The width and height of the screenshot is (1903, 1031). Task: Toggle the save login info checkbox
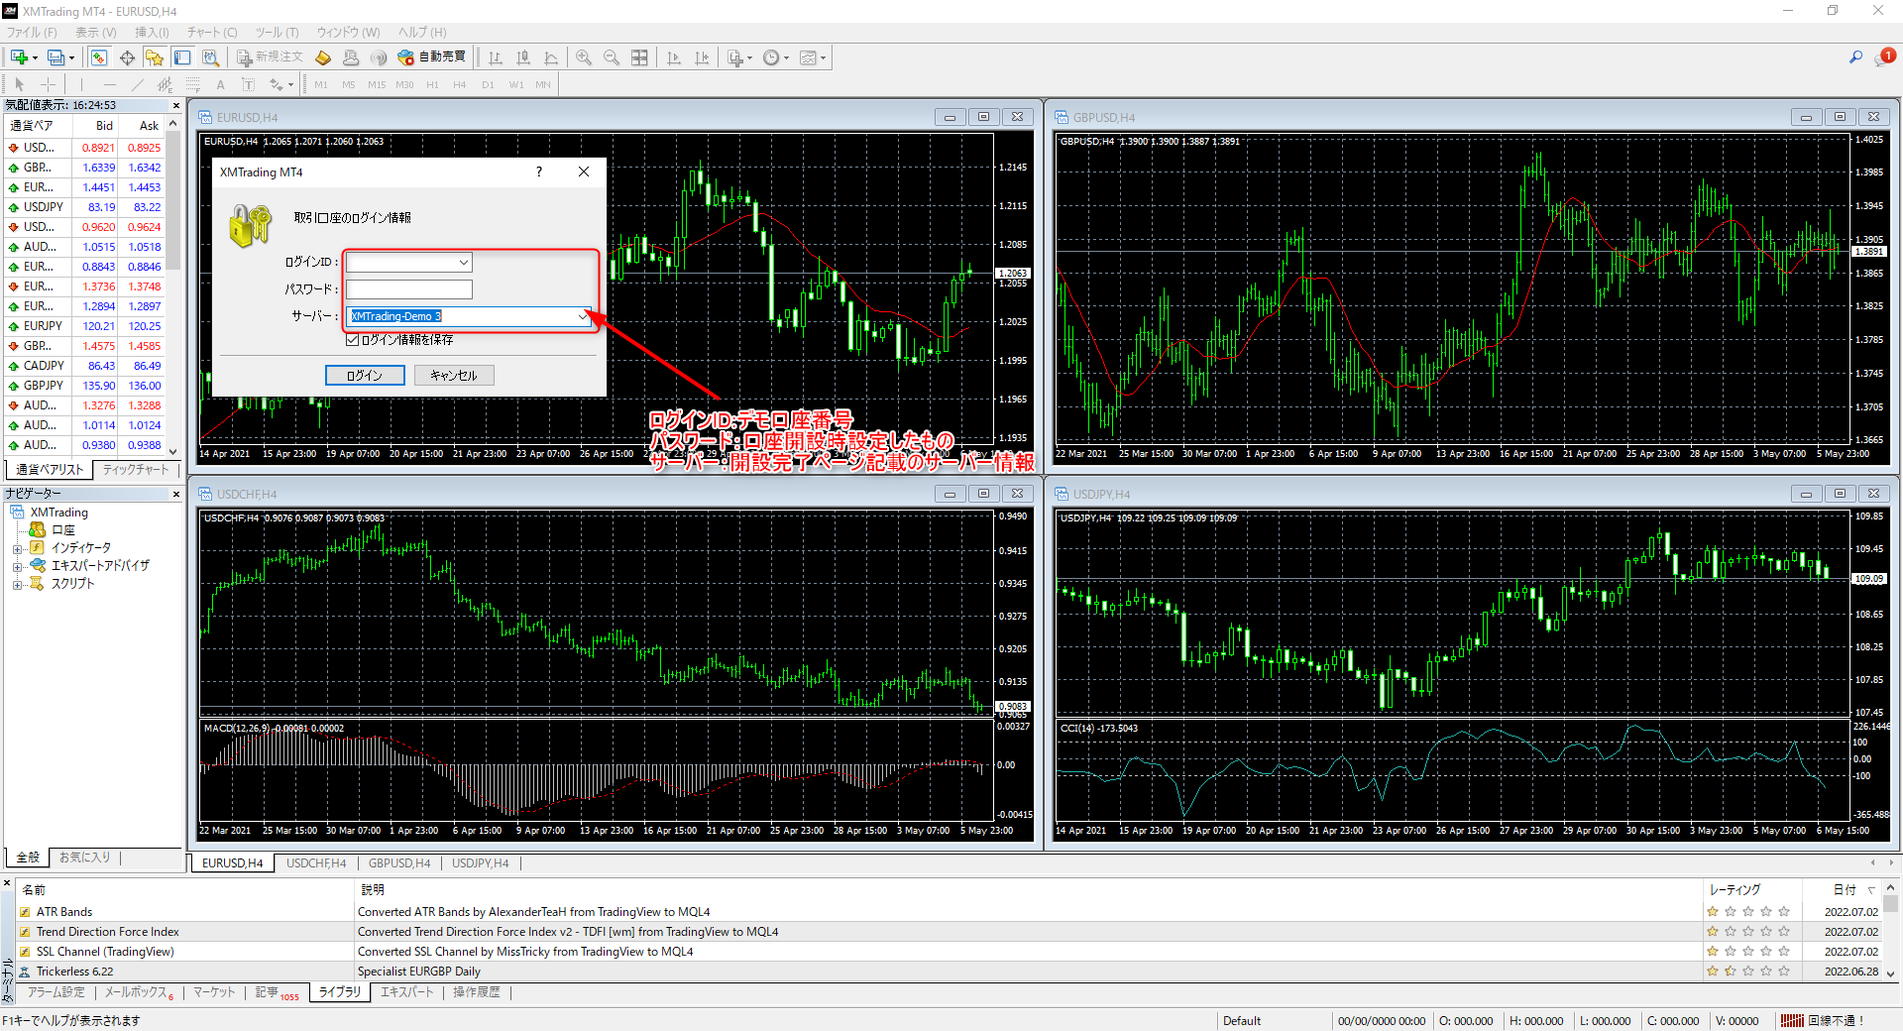click(x=352, y=340)
